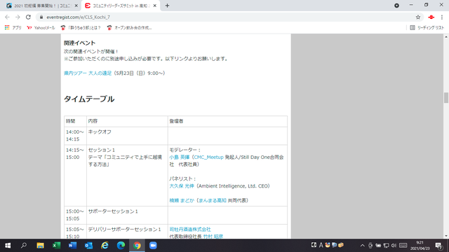449x252 pixels.
Task: Open volume control in tray
Action: tap(394, 246)
